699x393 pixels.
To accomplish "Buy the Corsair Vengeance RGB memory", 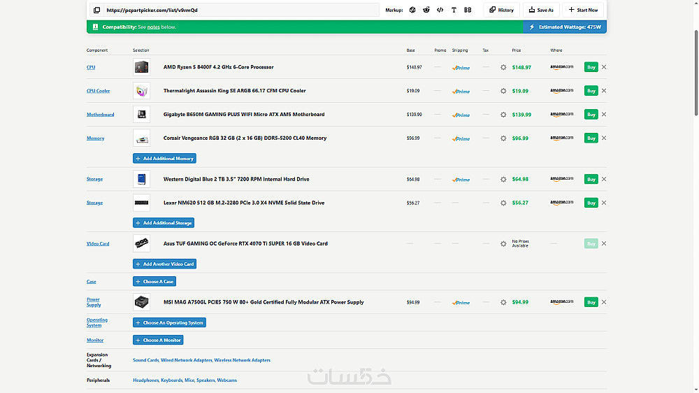I will tap(591, 138).
